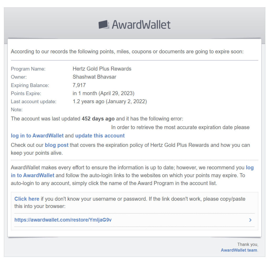Click the "AwardWallet team" signature link
The image size is (269, 260).
(239, 250)
